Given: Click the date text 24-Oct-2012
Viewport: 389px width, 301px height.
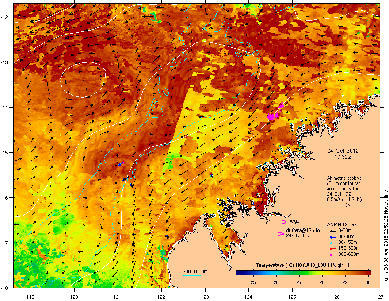Looking at the screenshot, I should click(343, 151).
